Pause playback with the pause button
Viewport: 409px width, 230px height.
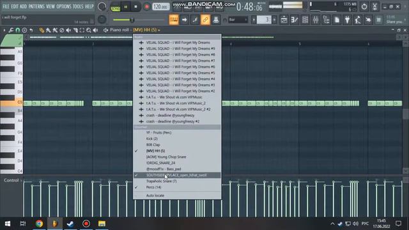(126, 7)
